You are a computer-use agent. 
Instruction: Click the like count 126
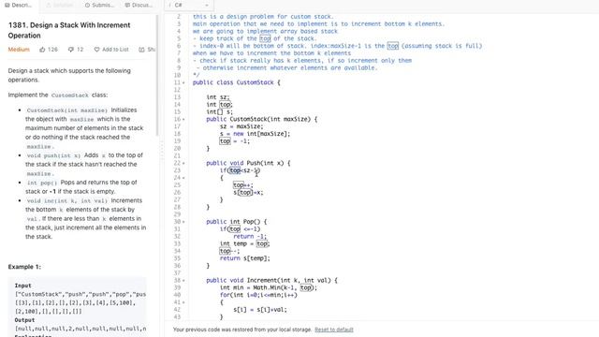(52, 50)
